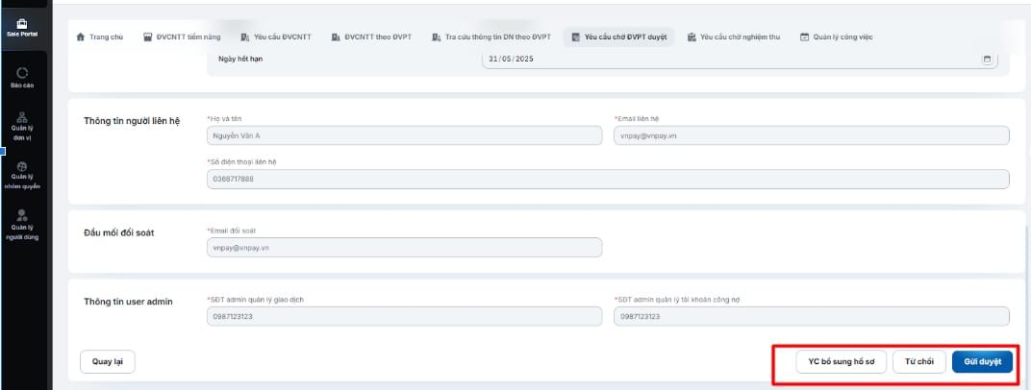Open the Yêu cầu ĐVCNTT tab
Image resolution: width=1031 pixels, height=390 pixels.
pos(276,37)
